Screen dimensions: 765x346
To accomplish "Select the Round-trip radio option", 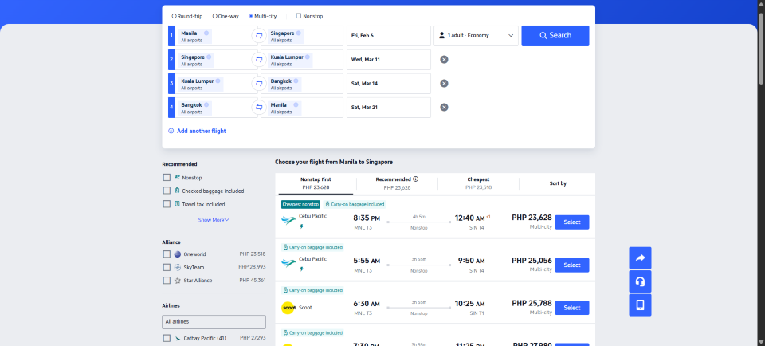I will click(175, 16).
